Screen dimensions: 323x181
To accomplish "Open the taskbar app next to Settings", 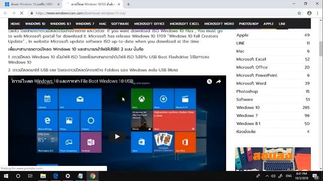I will point(80,176).
